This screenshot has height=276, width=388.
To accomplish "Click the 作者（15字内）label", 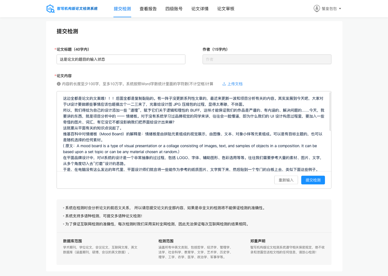I will point(216,49).
